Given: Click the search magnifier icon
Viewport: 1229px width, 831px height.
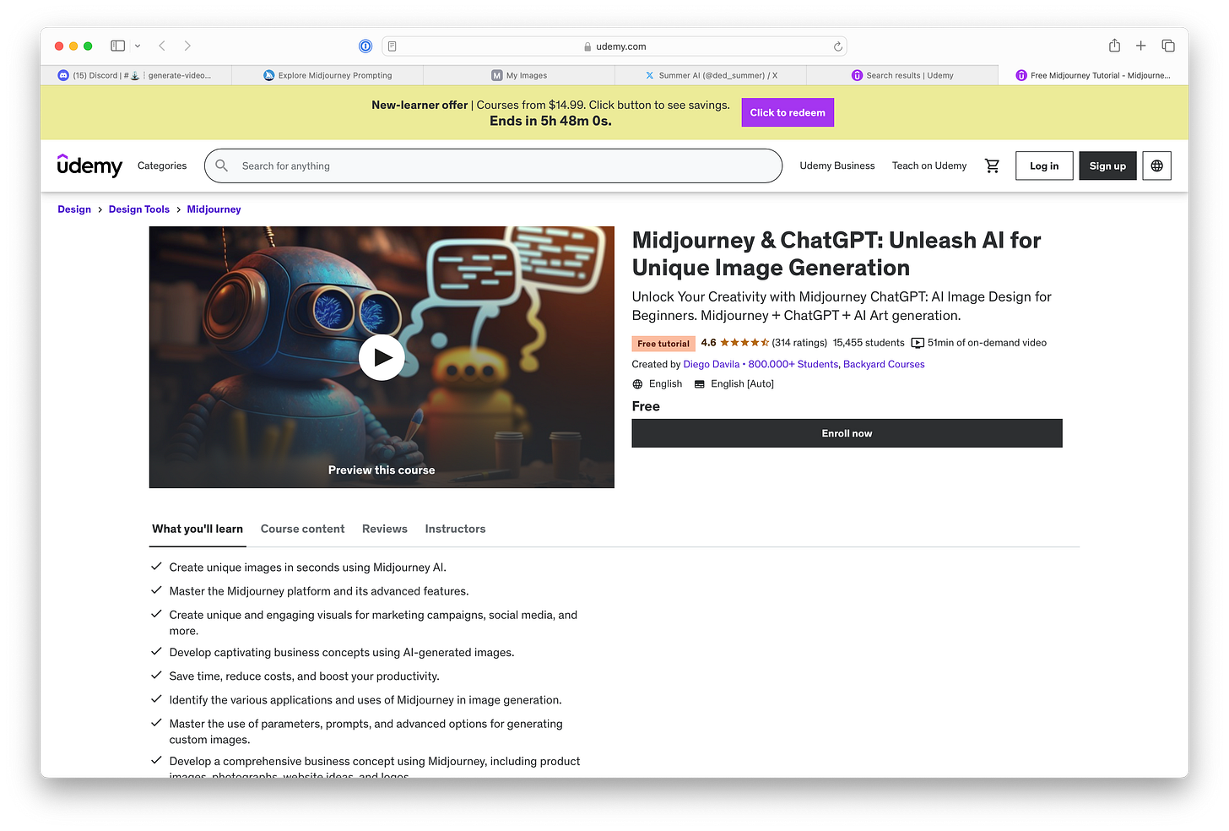Looking at the screenshot, I should coord(222,166).
